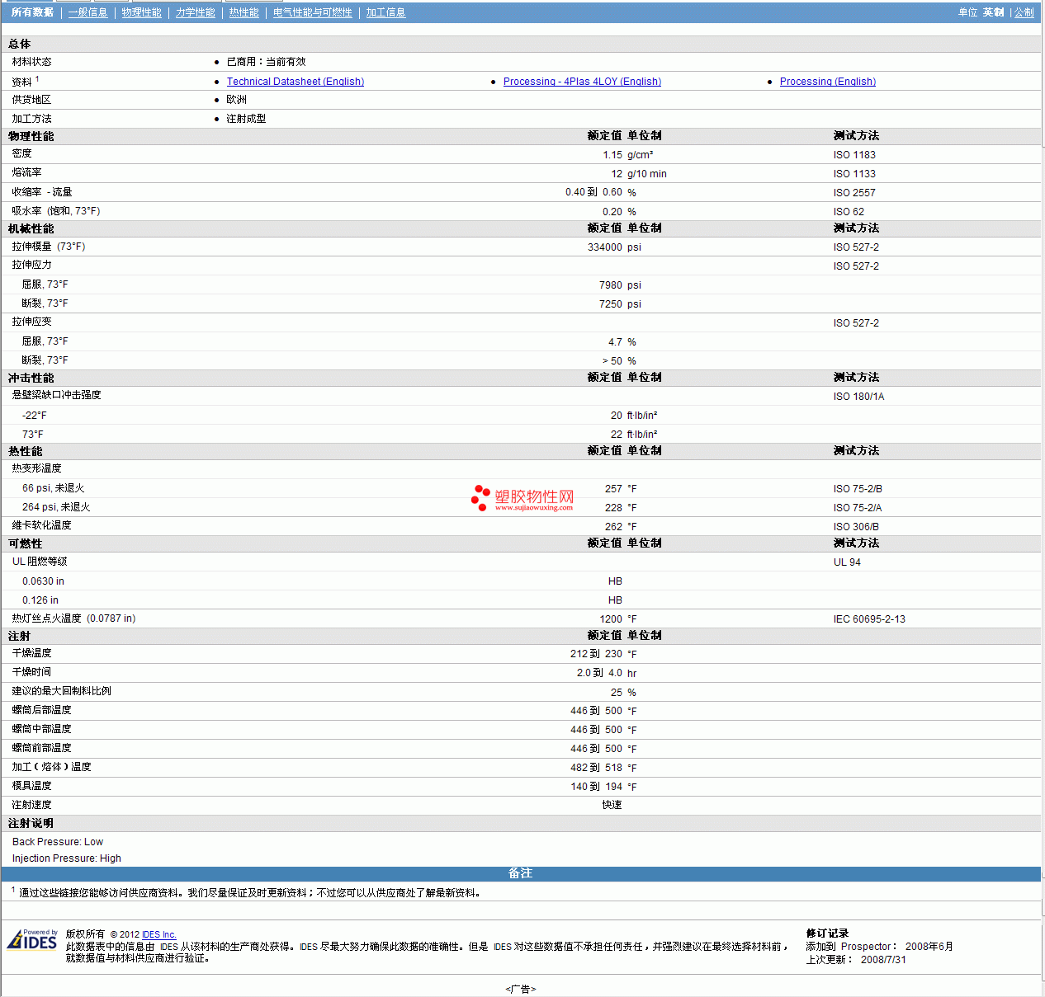Go to the 一般信息 tab
The height and width of the screenshot is (997, 1045).
pyautogui.click(x=87, y=12)
